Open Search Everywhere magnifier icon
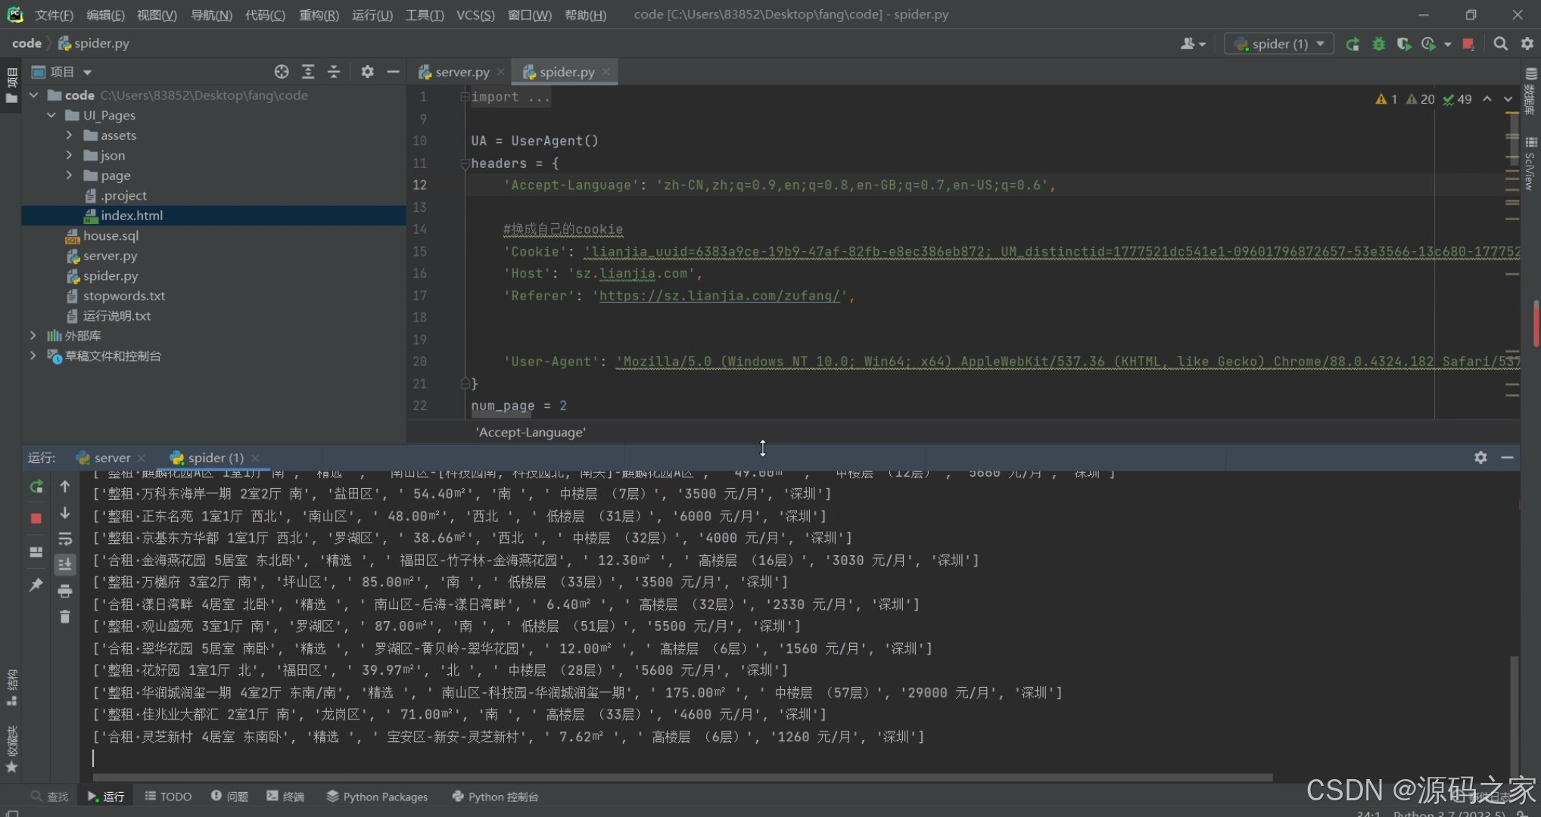Viewport: 1541px width, 817px height. tap(1500, 44)
